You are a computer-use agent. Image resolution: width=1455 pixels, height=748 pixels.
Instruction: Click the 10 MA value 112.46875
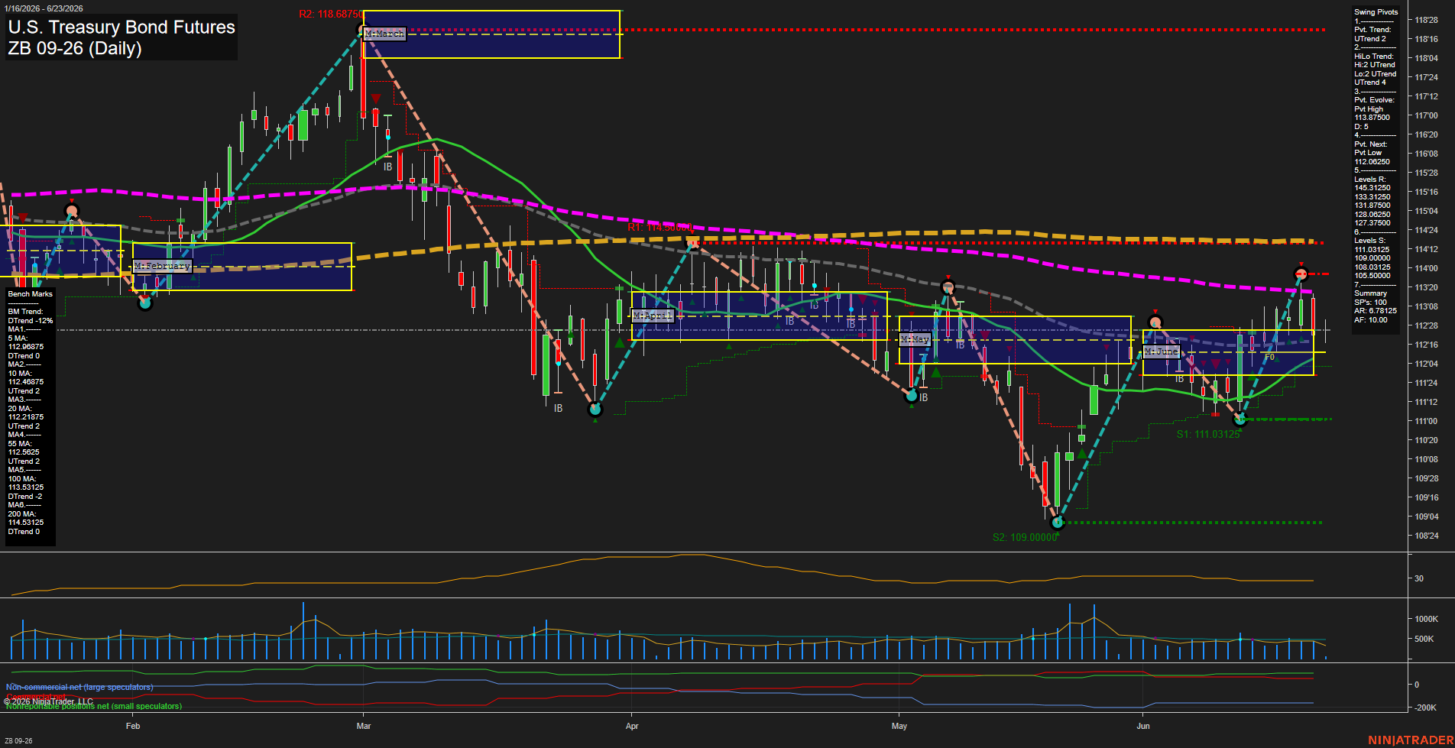pos(26,382)
